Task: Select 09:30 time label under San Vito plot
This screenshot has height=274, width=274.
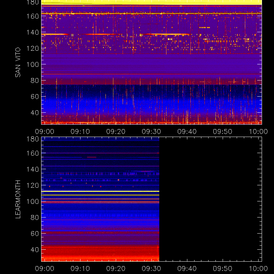Action: click(151, 132)
